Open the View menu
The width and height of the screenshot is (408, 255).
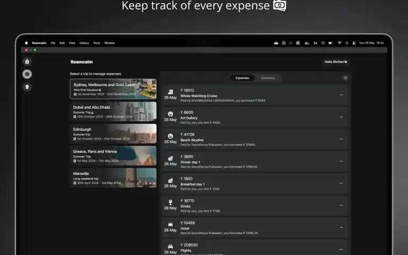(72, 43)
